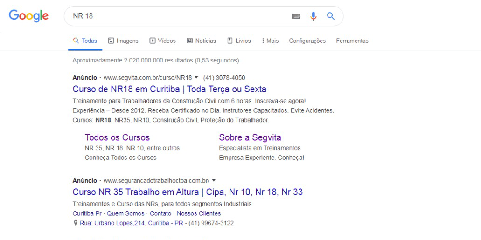Switch to the Notícias tab

coord(201,41)
